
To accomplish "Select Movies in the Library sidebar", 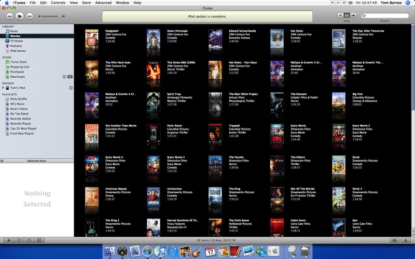I will pos(37,36).
